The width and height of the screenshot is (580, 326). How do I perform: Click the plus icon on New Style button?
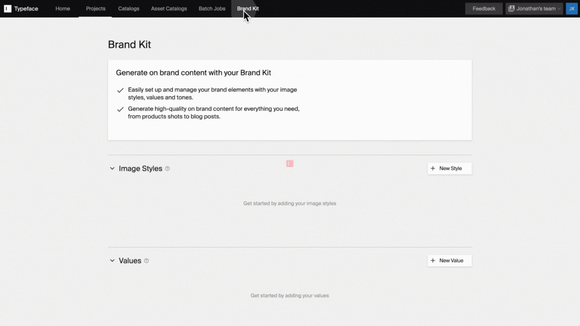coord(433,169)
